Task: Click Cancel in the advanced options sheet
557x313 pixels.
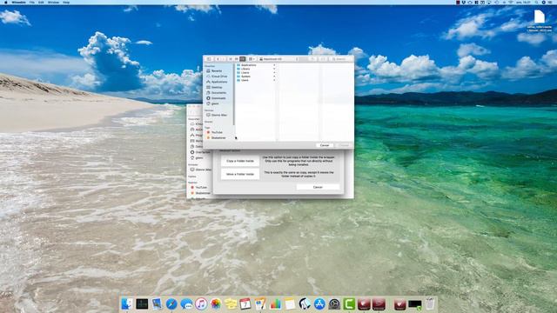Action: click(318, 187)
